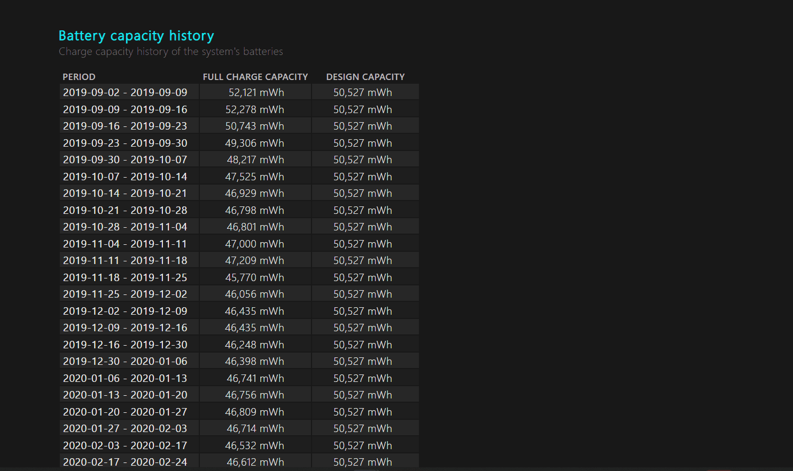This screenshot has height=471, width=793.
Task: Click the 46,398 mWh capacity cell
Action: click(255, 361)
